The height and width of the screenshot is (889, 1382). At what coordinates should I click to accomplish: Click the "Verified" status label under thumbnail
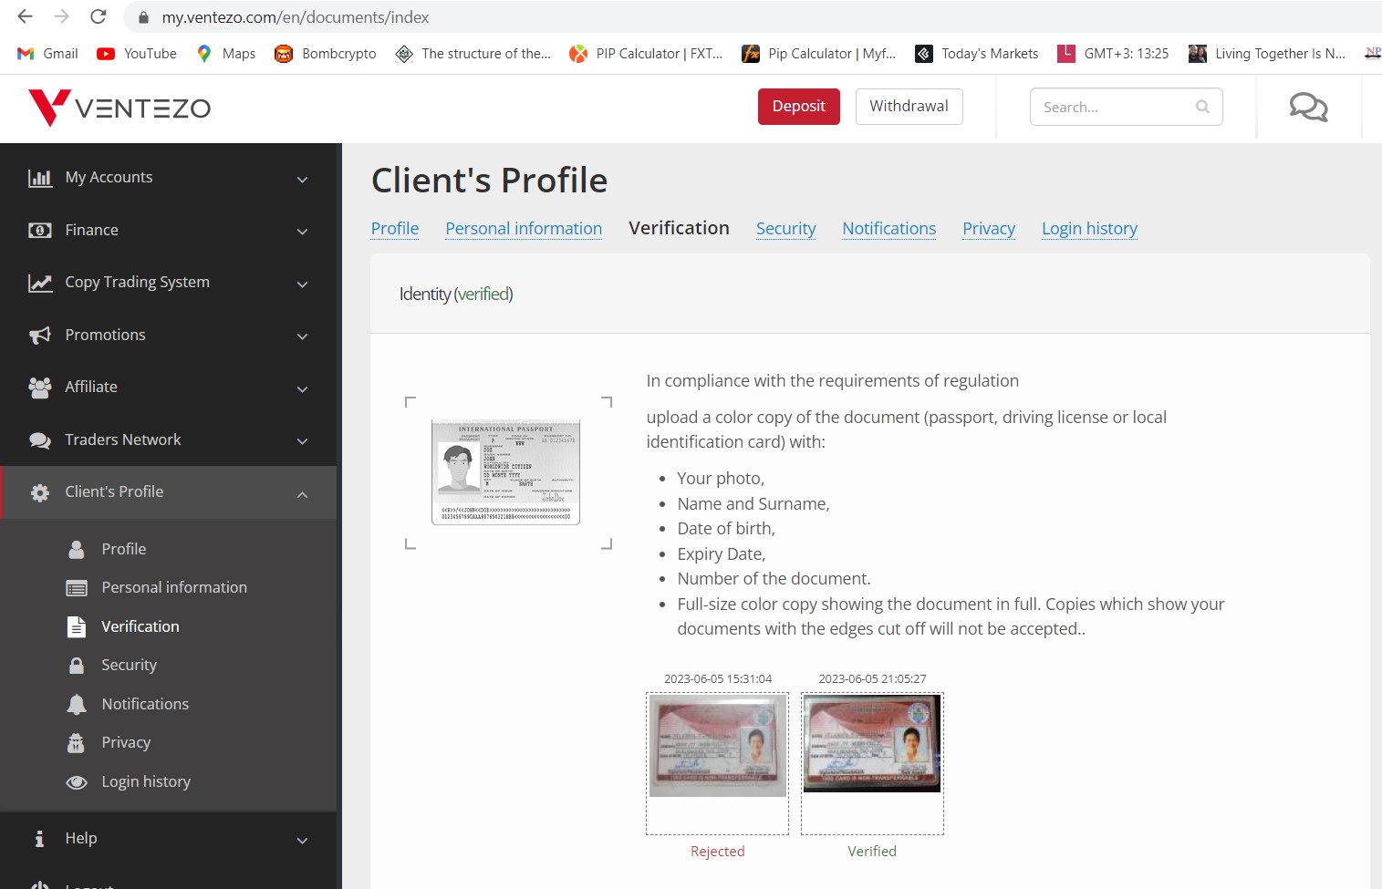click(x=872, y=852)
